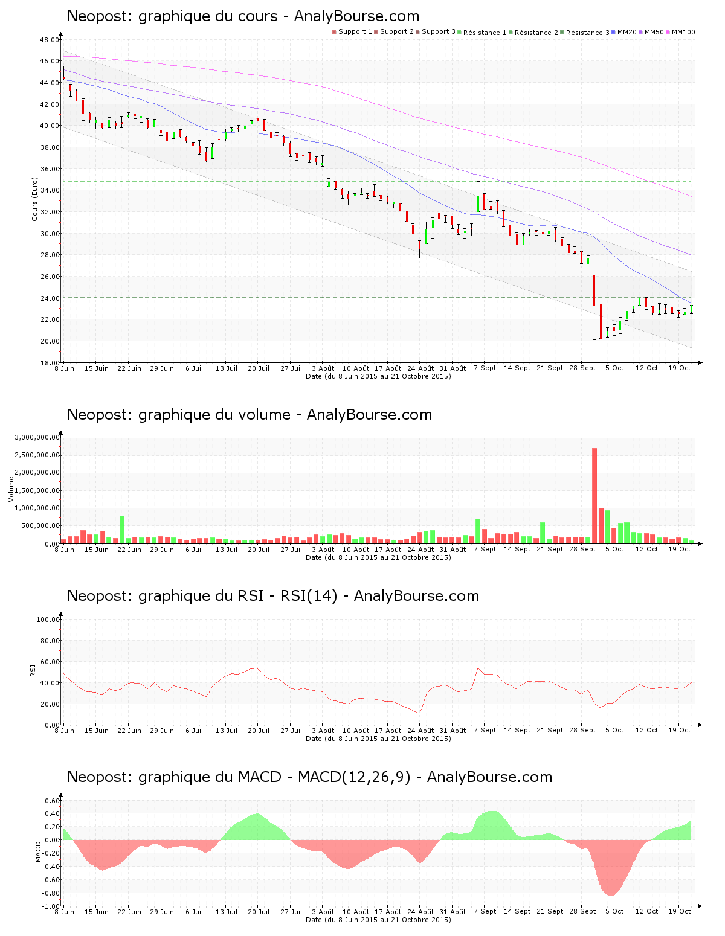Click the "Résistance 1" legend label
The height and width of the screenshot is (936, 725).
(x=485, y=33)
